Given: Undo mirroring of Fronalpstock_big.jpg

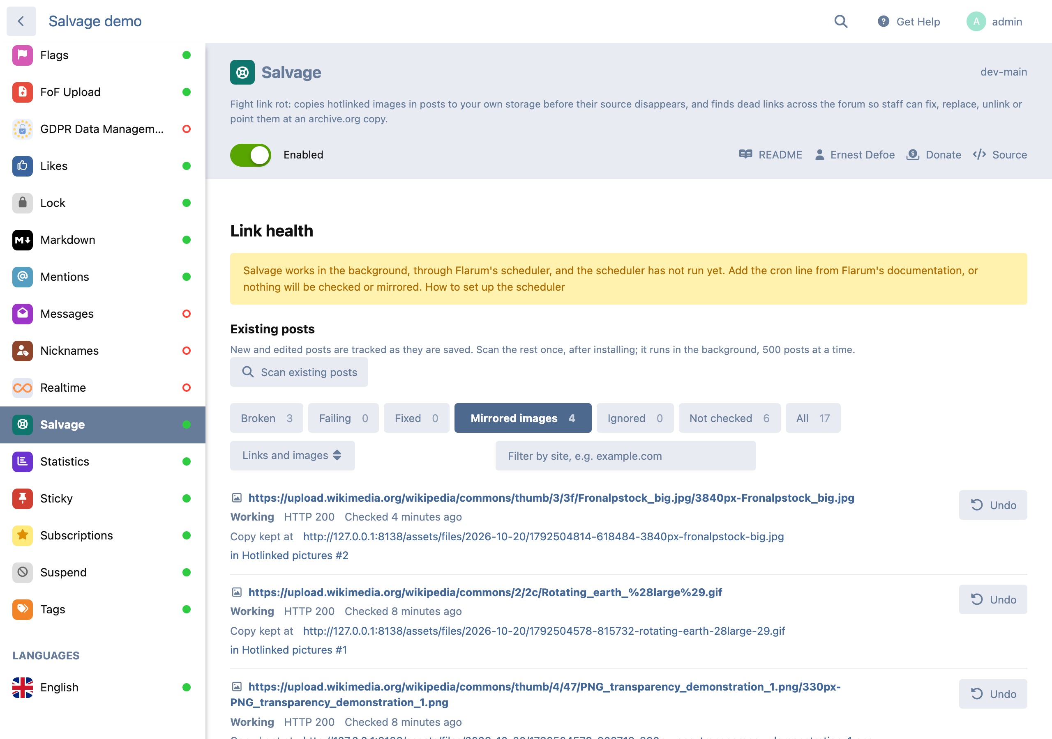Looking at the screenshot, I should (992, 505).
